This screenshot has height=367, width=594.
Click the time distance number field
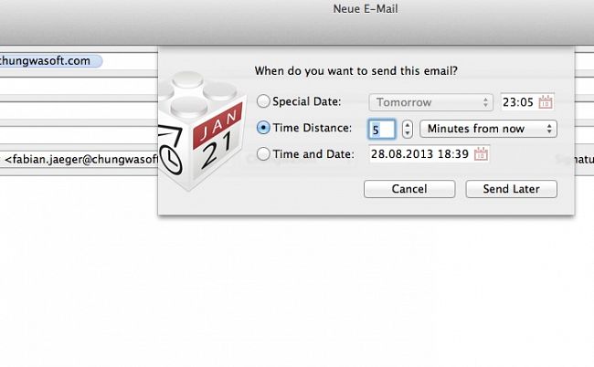(x=382, y=130)
